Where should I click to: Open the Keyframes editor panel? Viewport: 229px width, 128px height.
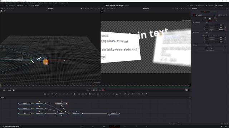pyautogui.click(x=200, y=6)
